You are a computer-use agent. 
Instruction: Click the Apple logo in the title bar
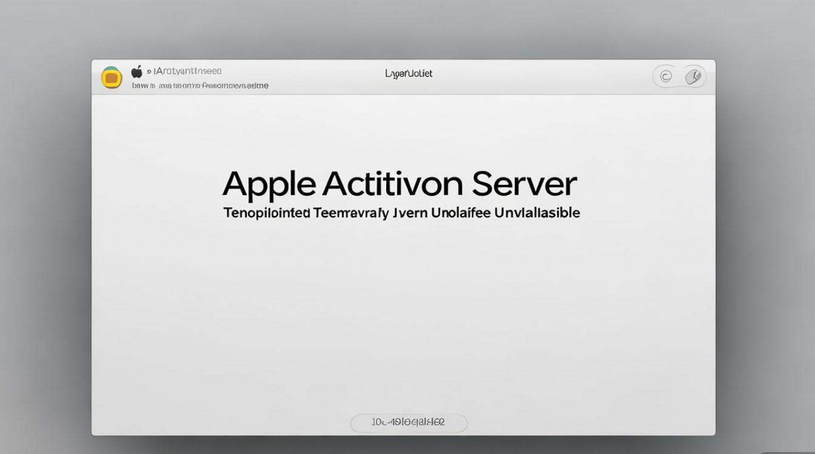[x=137, y=71]
